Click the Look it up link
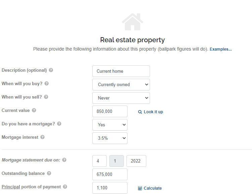 coord(151,112)
